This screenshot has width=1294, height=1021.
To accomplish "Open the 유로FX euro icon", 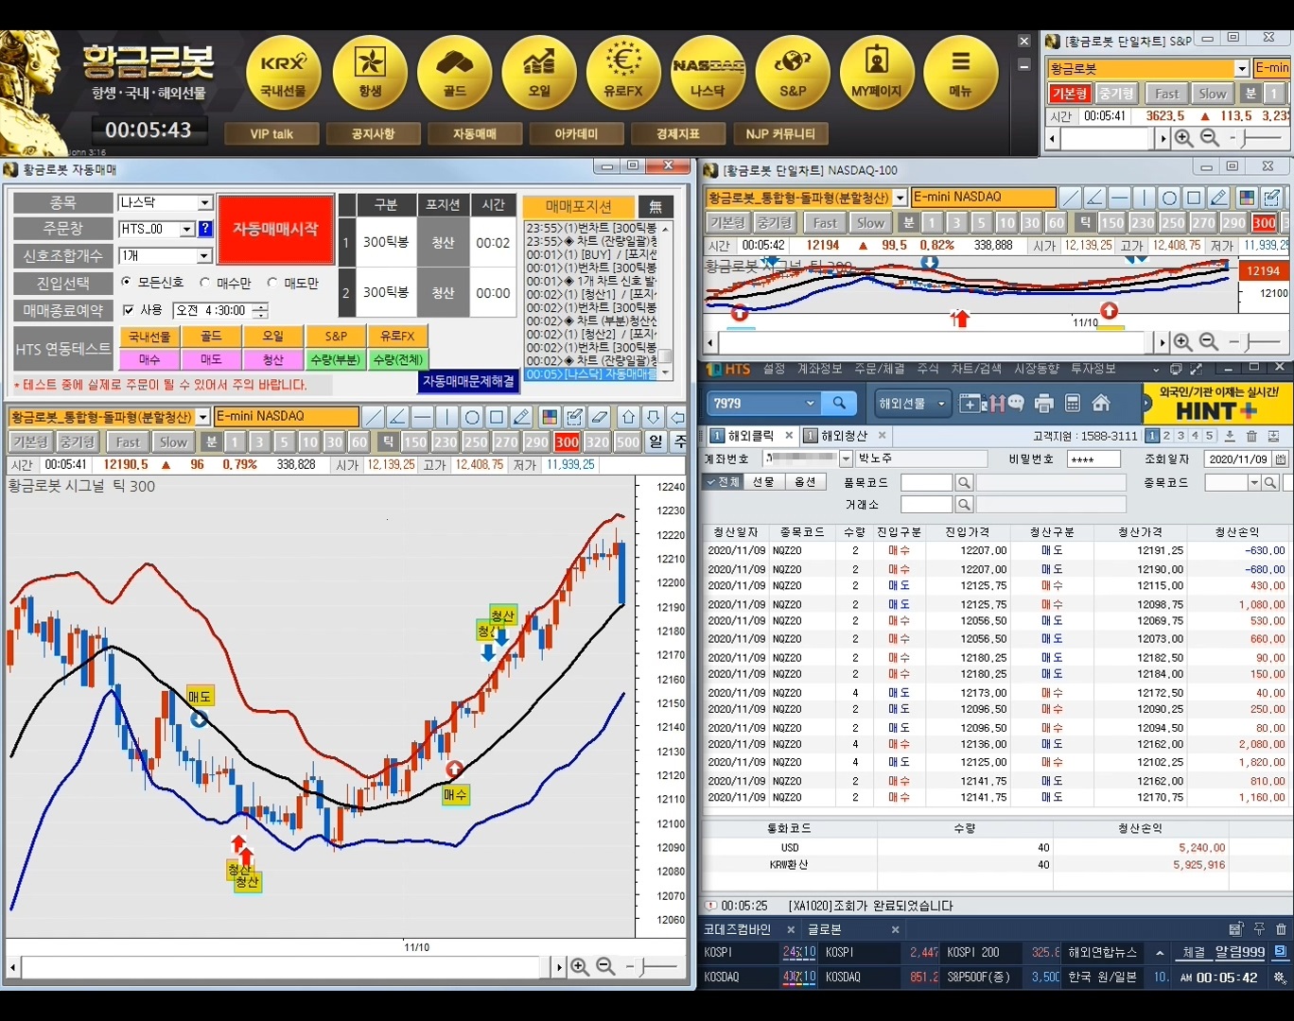I will 623,74.
